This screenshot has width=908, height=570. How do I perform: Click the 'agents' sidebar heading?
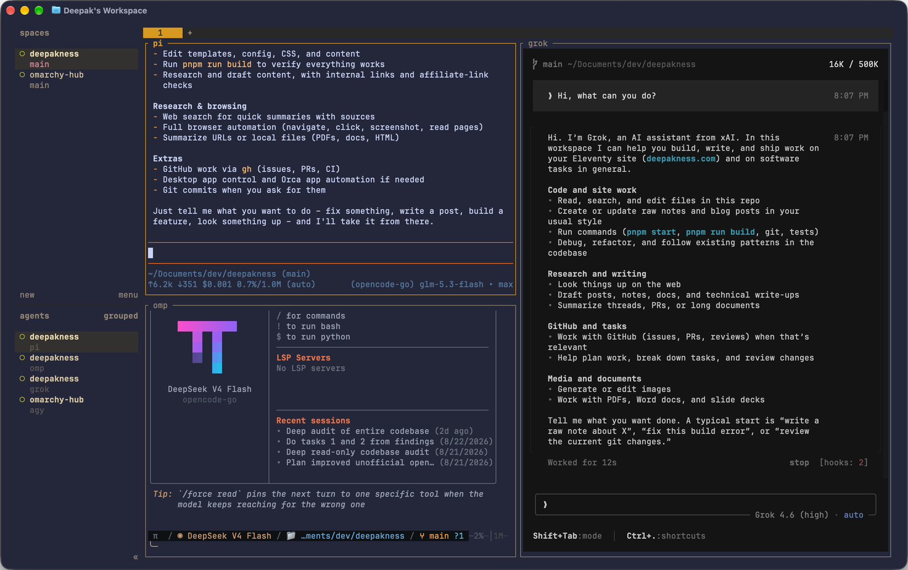tap(35, 316)
